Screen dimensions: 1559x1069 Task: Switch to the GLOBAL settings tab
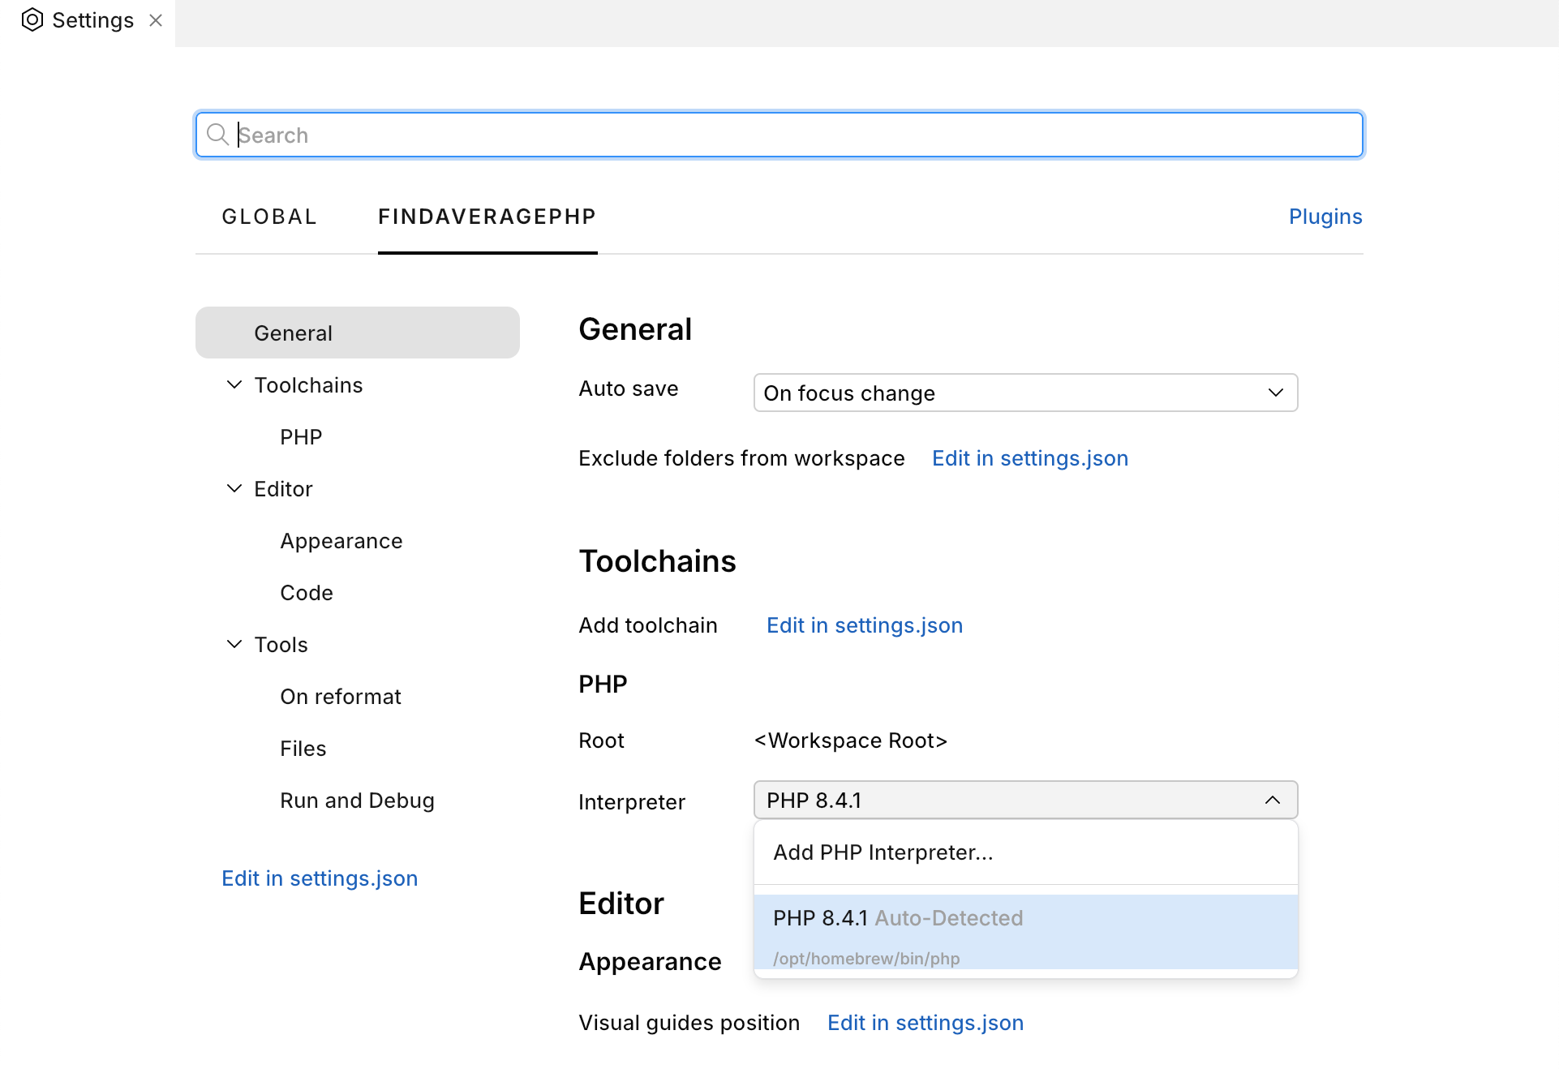click(269, 216)
